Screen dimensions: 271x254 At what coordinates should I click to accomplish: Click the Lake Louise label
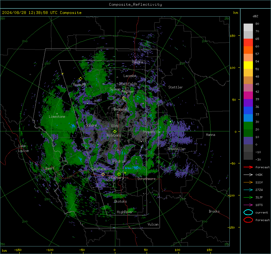pyautogui.click(x=23, y=148)
